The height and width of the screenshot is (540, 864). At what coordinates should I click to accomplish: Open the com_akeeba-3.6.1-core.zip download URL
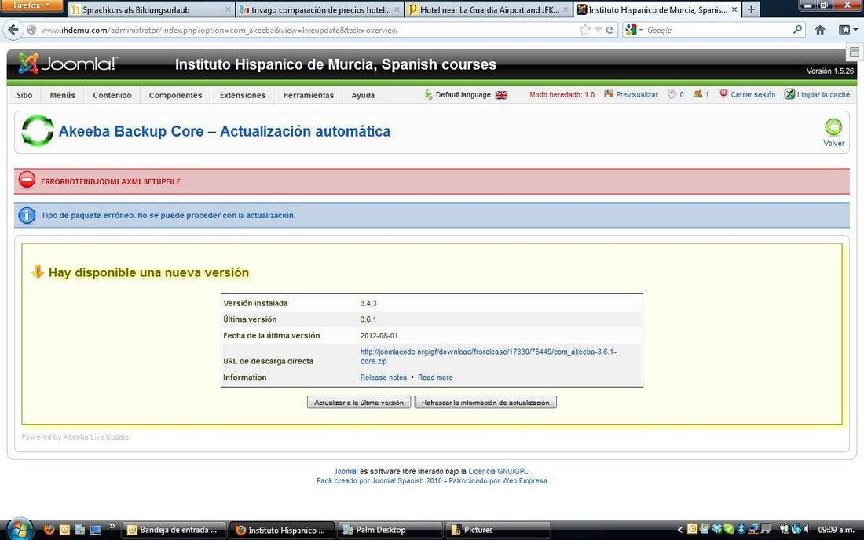pos(489,356)
